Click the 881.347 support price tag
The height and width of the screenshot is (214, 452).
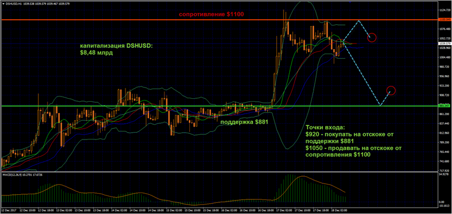pyautogui.click(x=444, y=106)
